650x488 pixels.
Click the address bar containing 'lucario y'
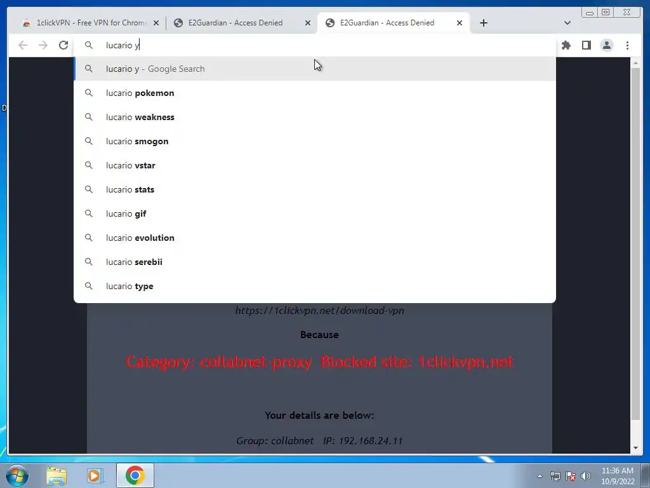[x=315, y=45]
